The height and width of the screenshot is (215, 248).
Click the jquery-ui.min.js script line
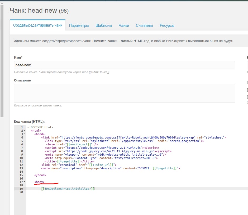pyautogui.click(x=108, y=151)
